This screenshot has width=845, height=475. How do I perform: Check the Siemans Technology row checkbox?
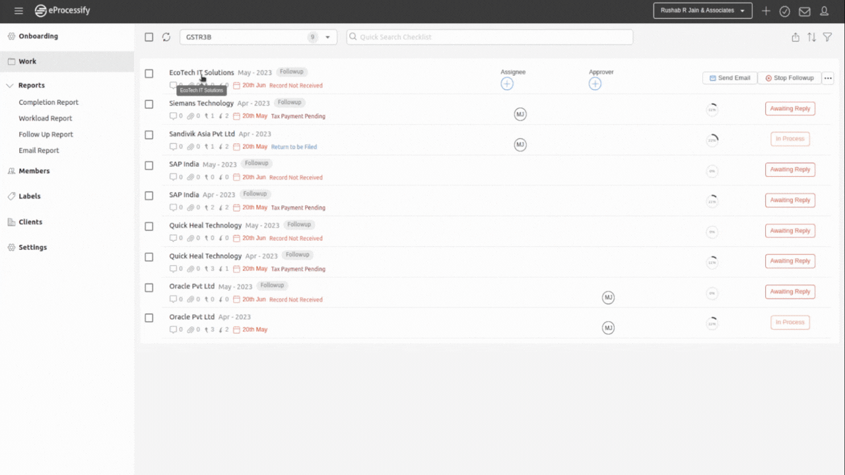(149, 104)
